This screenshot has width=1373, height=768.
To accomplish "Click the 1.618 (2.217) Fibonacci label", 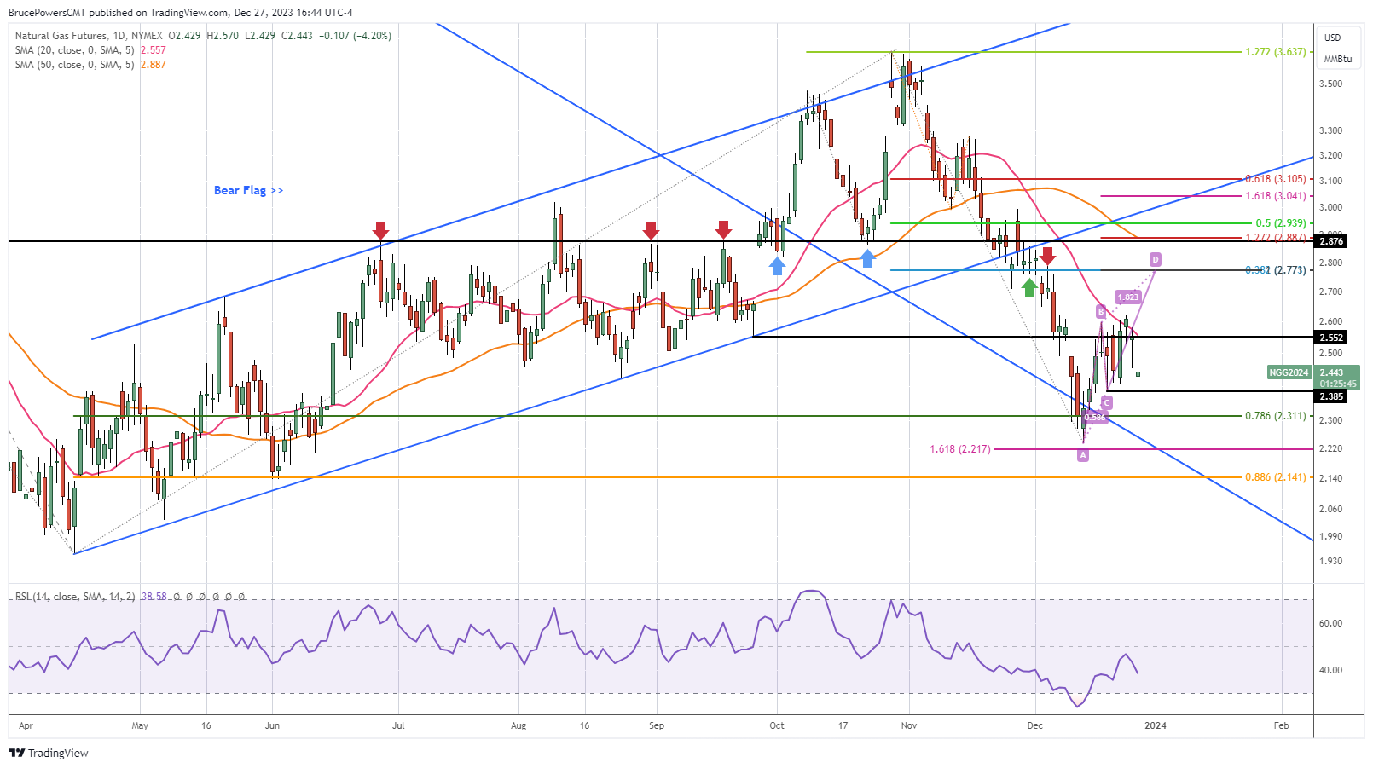I will tap(960, 449).
